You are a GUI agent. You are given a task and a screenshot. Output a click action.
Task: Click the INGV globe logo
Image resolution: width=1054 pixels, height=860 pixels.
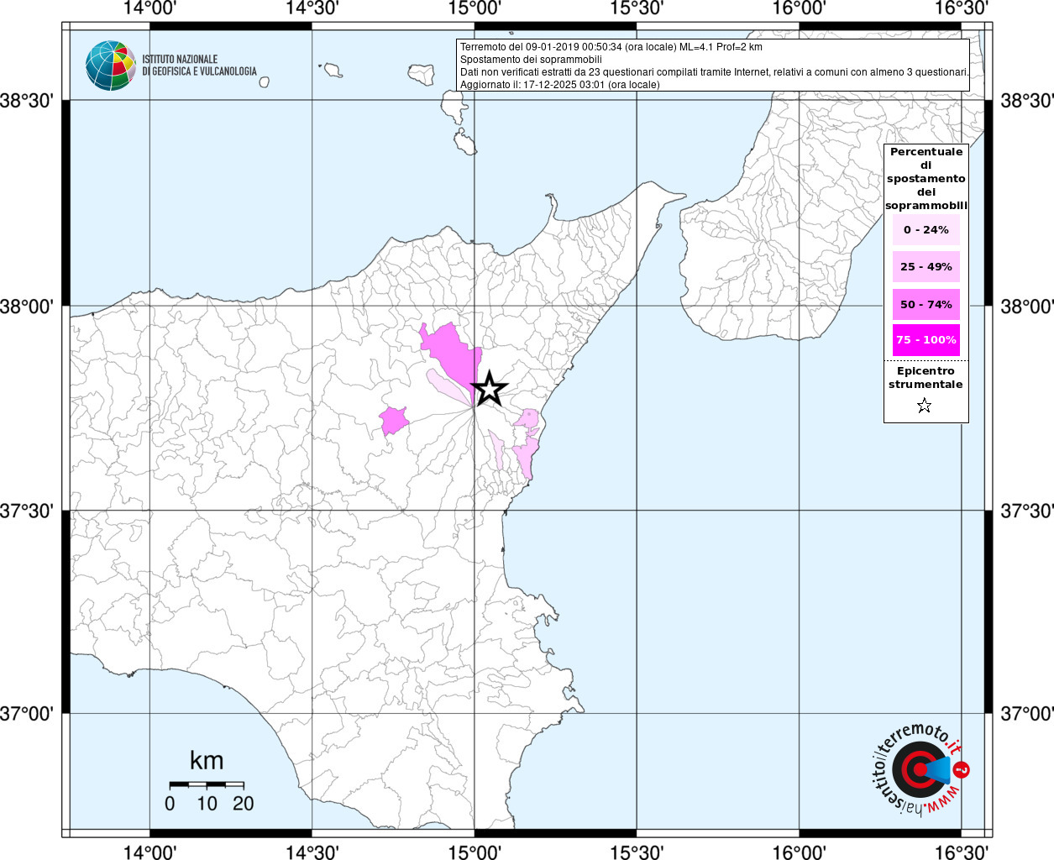(110, 66)
